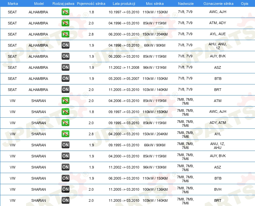This screenshot has height=206, width=255.
Task: Click the Opis column header
Action: [x=245, y=4]
